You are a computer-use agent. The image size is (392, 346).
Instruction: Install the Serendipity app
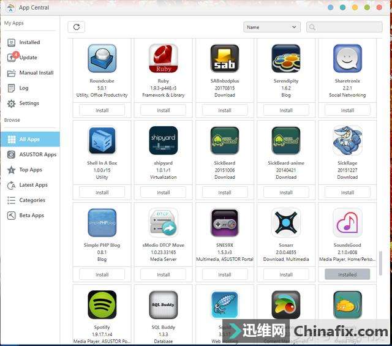click(286, 110)
